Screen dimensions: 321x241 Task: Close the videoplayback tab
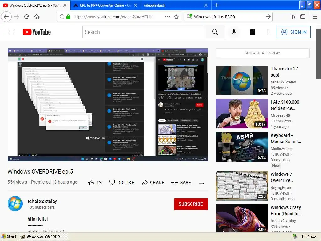tap(206, 5)
